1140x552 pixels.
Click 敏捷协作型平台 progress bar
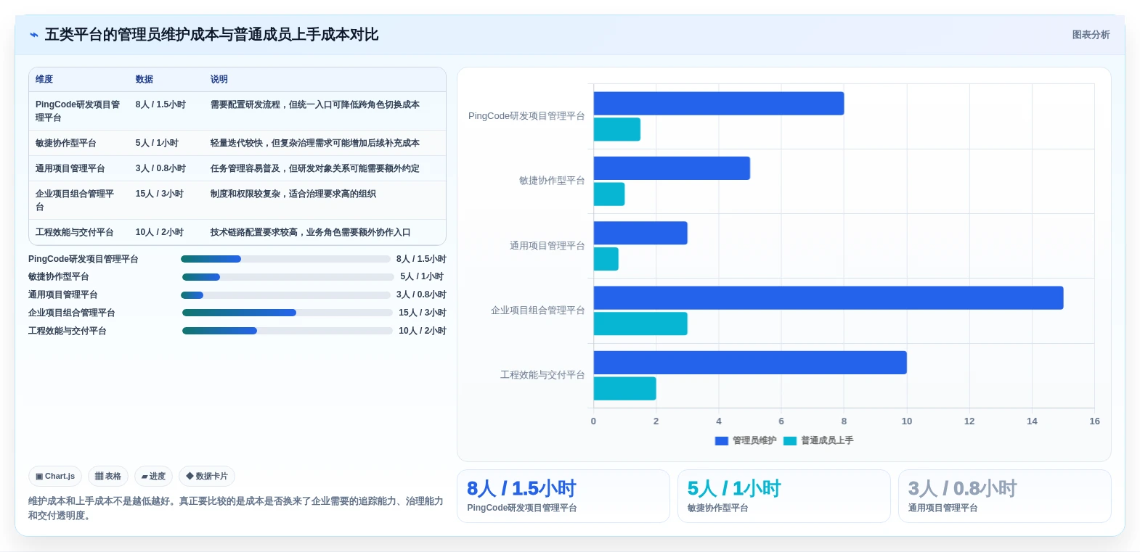pyautogui.click(x=288, y=277)
